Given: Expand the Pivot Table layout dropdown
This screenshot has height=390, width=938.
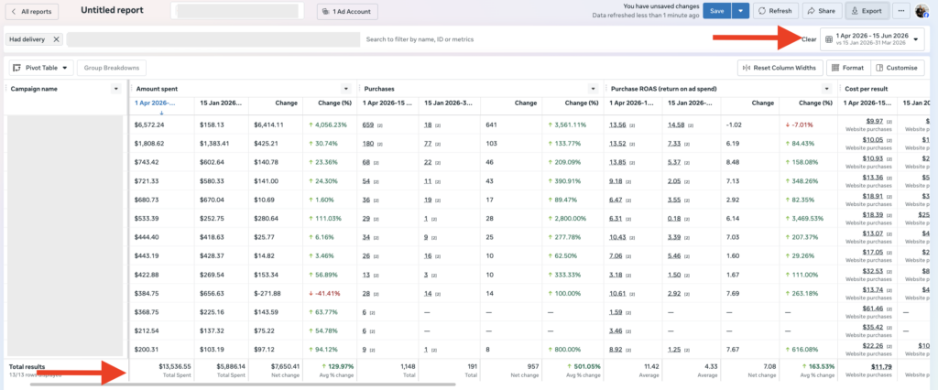Looking at the screenshot, I should coord(40,68).
